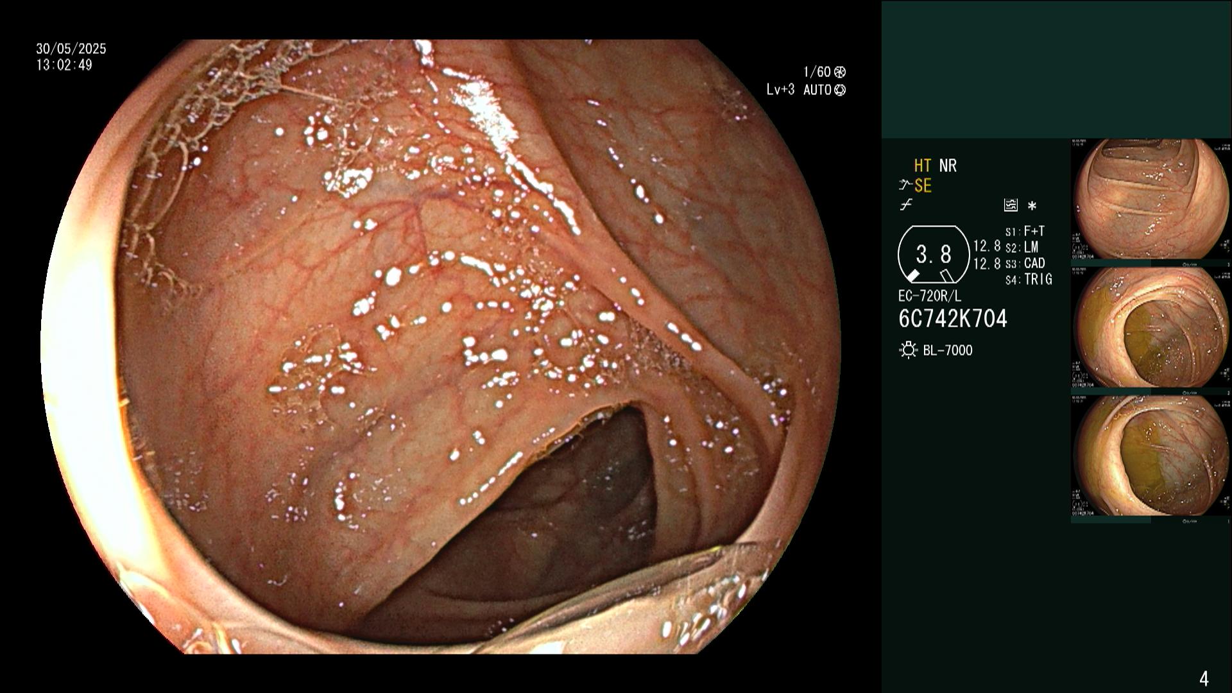Click the shutter icon next to 1/60
Screen dimensions: 1232x693
tap(839, 73)
